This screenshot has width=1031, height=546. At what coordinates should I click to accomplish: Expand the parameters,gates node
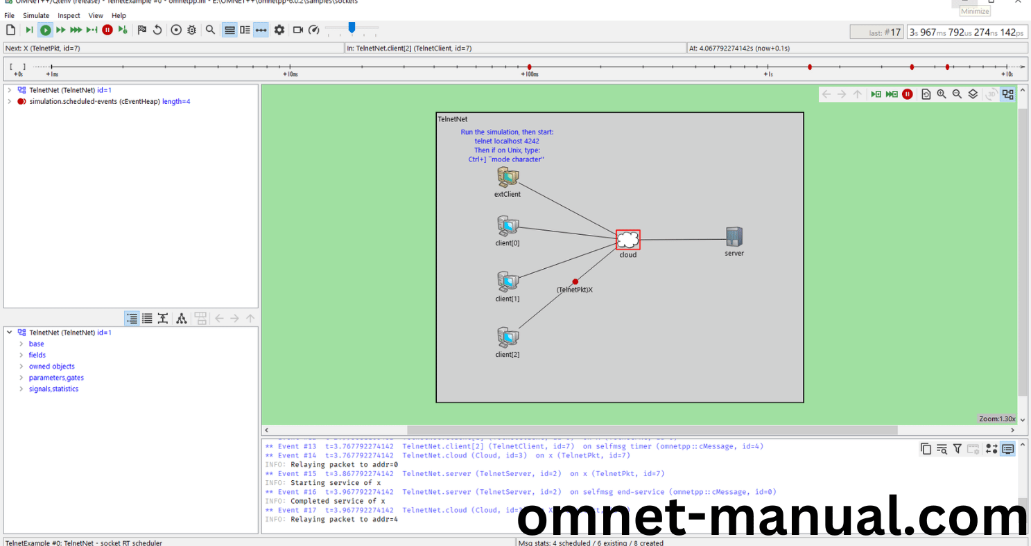click(20, 378)
